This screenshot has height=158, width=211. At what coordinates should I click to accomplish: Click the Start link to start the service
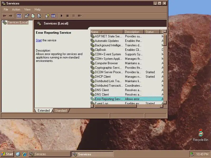click(39, 40)
